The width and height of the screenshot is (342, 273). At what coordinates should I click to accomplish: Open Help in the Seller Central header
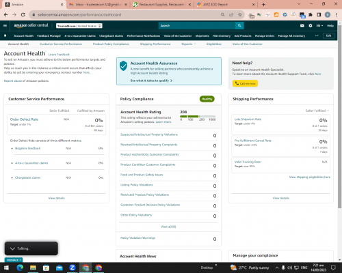click(330, 26)
